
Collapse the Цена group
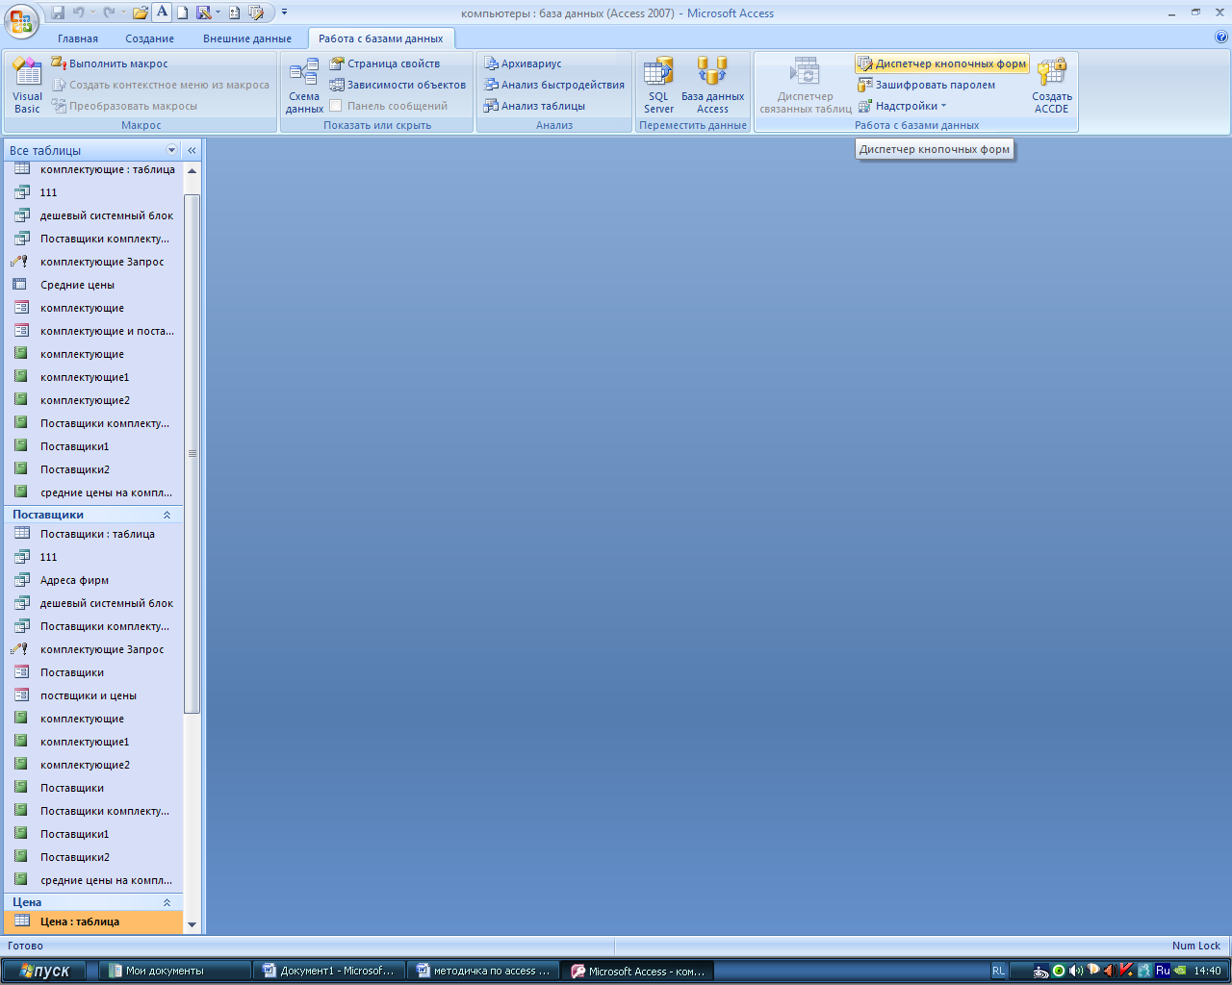click(x=167, y=902)
